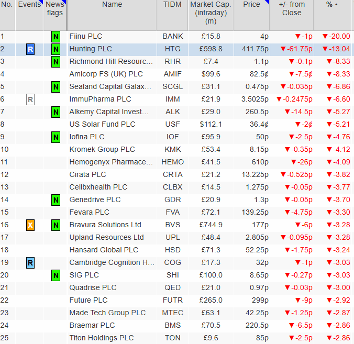Screen dimensions: 354x344
Task: Select Hemogenyx Pharmaceuticals name
Action: pyautogui.click(x=111, y=162)
